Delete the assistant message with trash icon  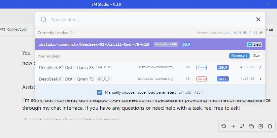pyautogui.click(x=270, y=126)
